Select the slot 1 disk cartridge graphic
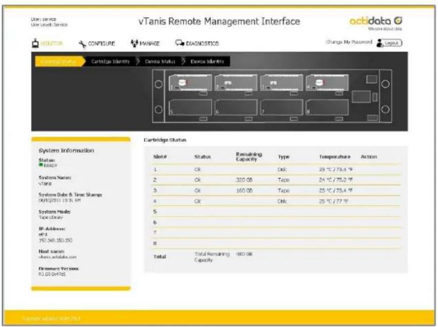The height and width of the screenshot is (327, 438). point(190,82)
